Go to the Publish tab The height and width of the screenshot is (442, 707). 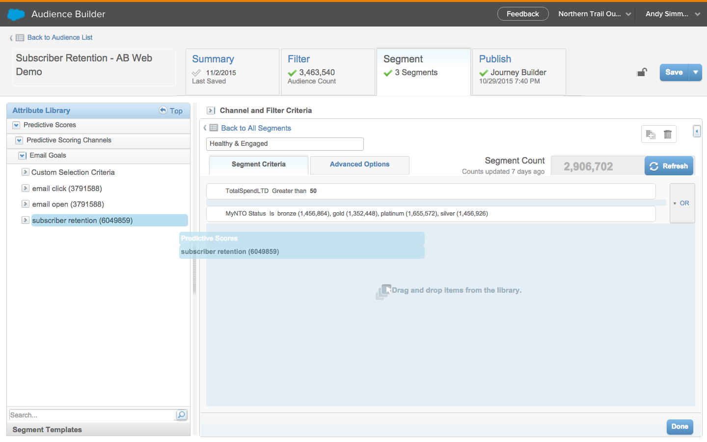coord(519,72)
